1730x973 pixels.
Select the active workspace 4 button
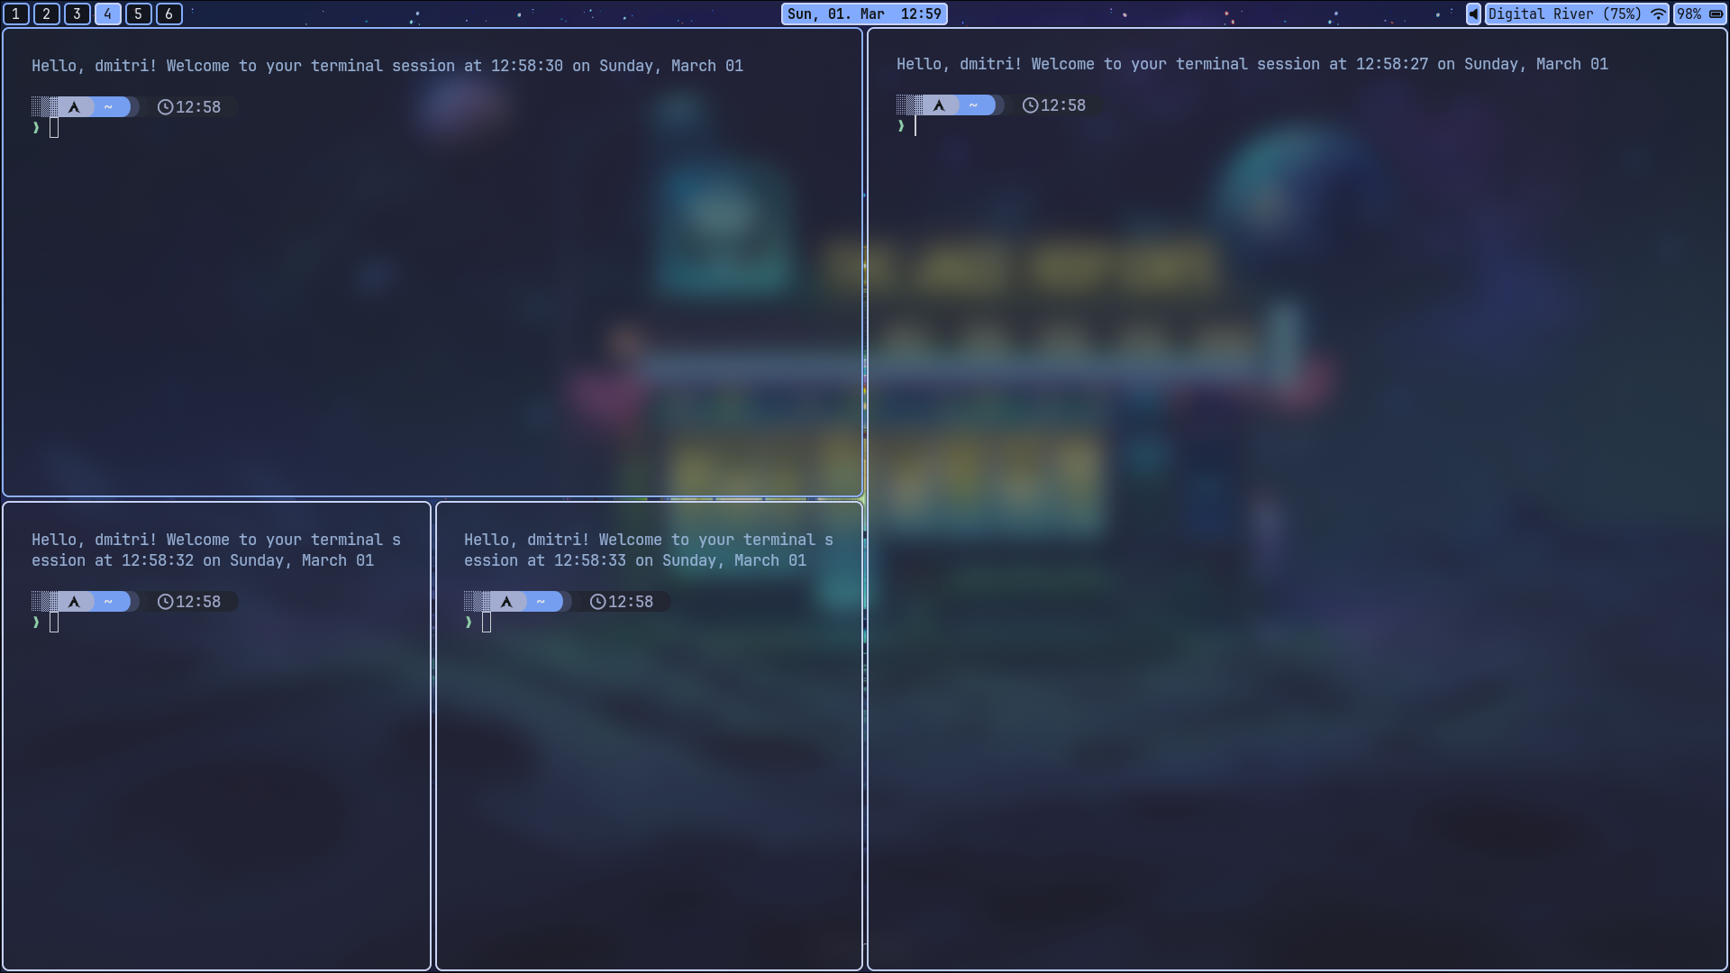pos(107,14)
